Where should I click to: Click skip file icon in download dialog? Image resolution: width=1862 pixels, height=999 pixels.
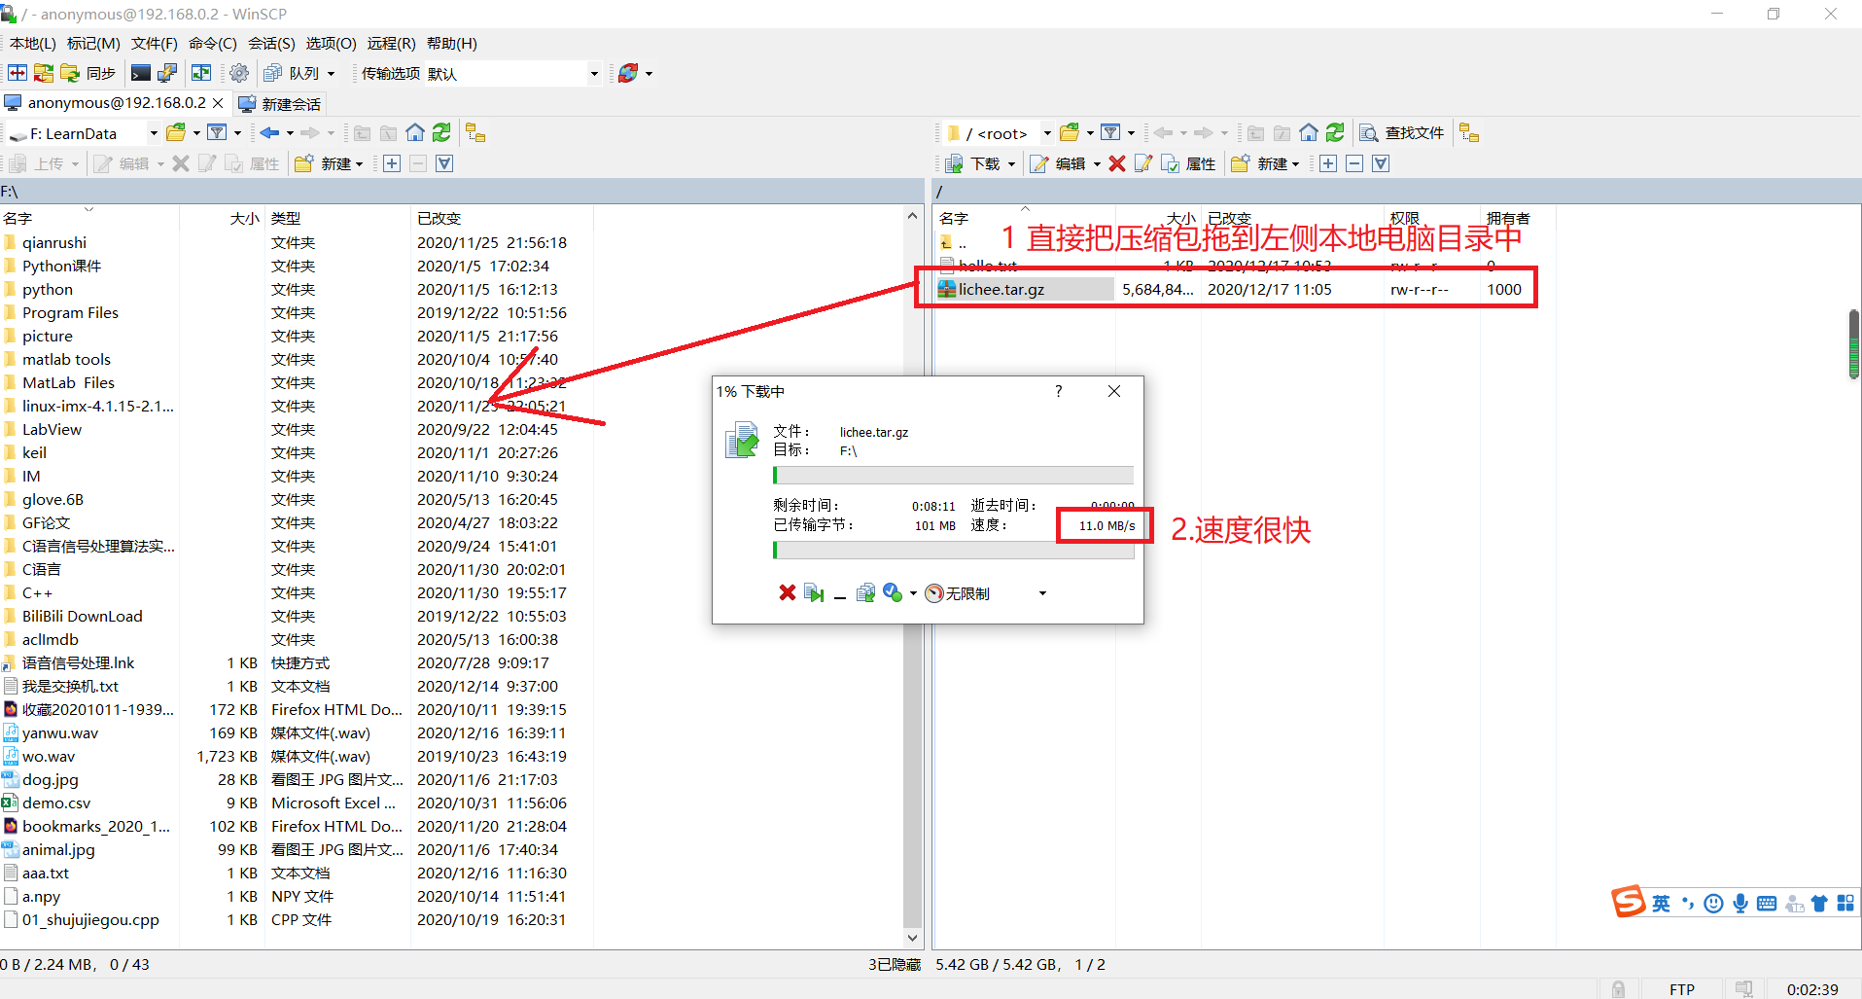pos(815,592)
